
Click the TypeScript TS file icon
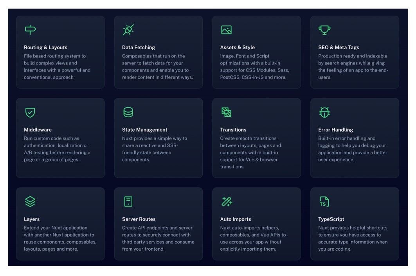tap(324, 201)
